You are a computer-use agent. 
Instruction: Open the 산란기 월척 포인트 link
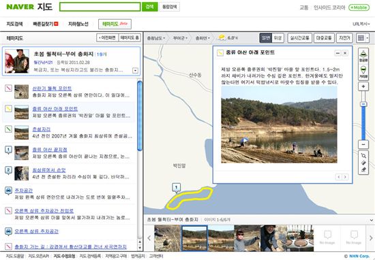[52, 88]
